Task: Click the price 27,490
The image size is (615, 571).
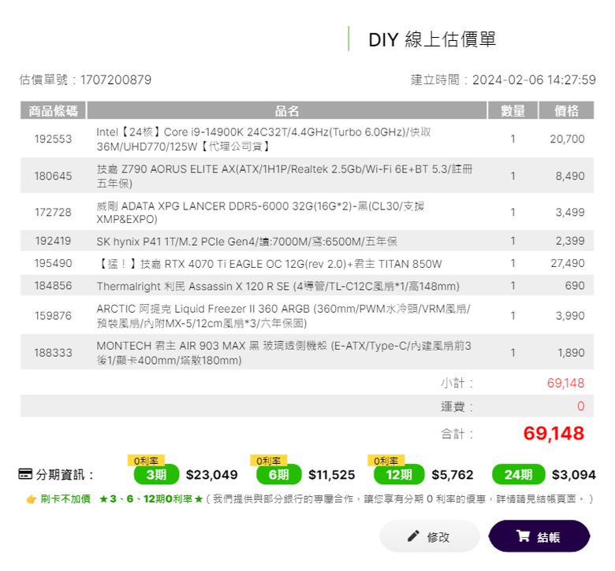Action: click(x=568, y=263)
